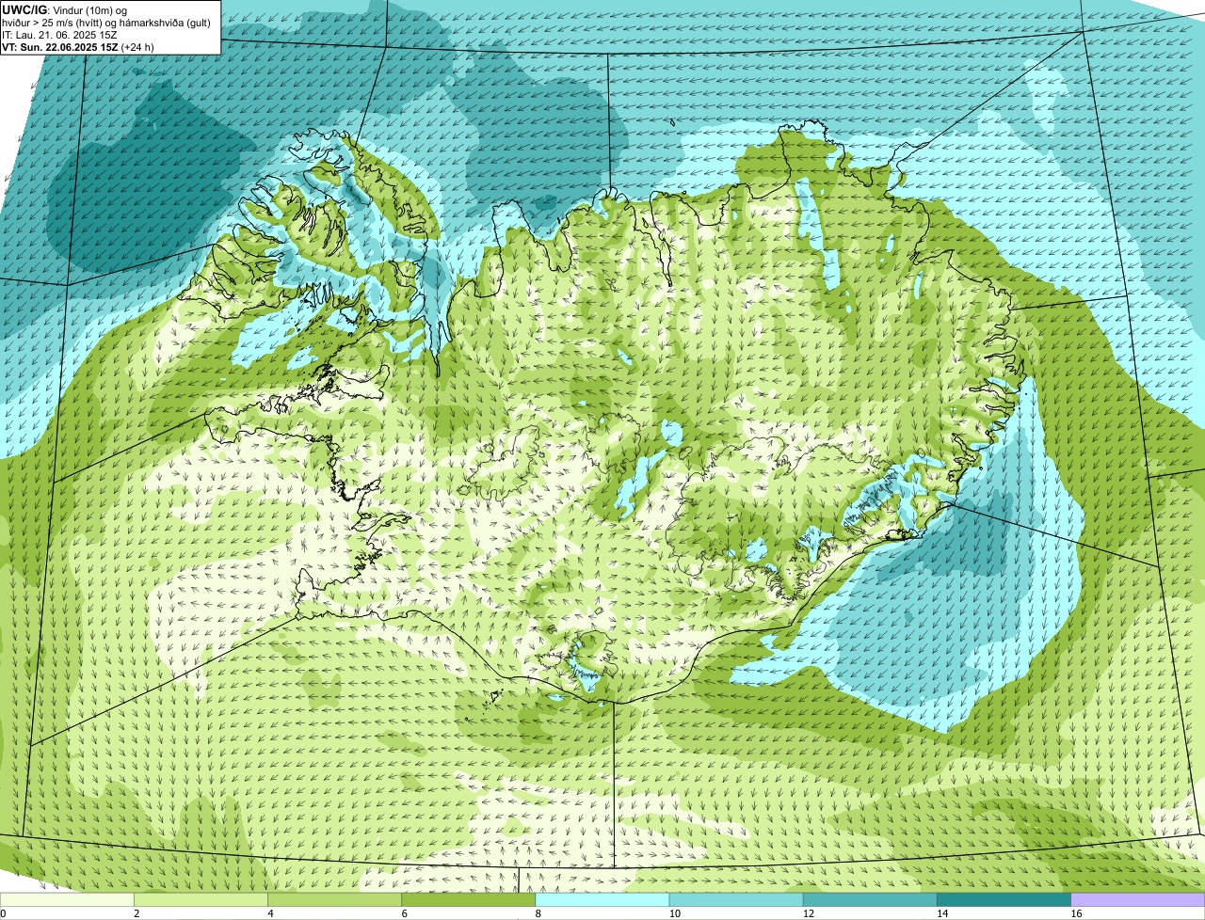Click the "14" tick label on color scale

point(941,913)
